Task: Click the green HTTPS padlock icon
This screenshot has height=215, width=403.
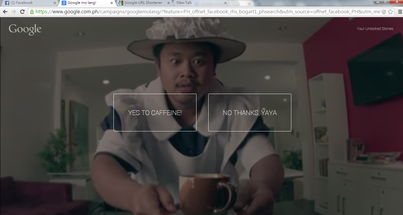Action: coord(32,12)
